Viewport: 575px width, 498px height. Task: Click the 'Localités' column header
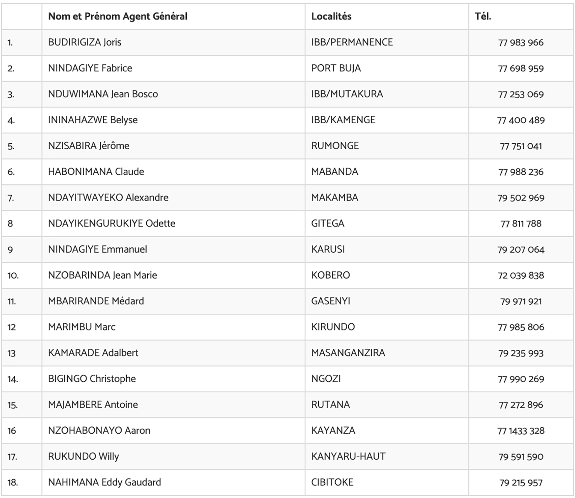[331, 16]
